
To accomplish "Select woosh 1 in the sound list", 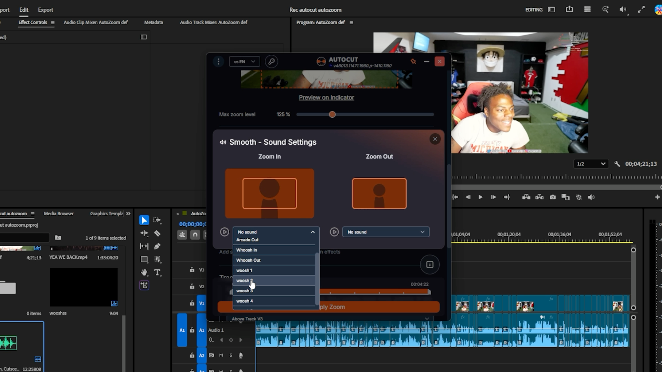I will (274, 270).
